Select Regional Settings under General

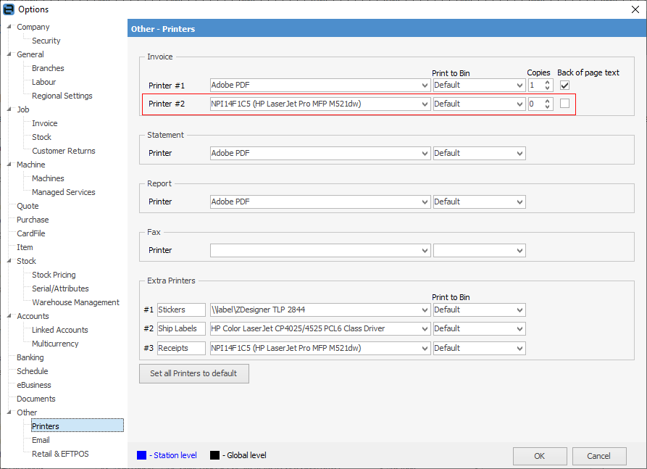coord(62,96)
